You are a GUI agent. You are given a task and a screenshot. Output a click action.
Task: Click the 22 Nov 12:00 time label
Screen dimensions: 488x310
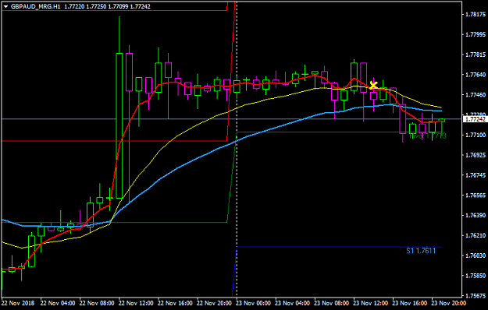tap(136, 303)
